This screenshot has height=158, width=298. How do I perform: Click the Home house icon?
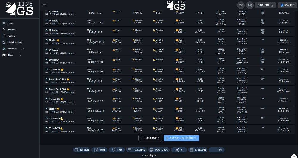tap(4, 23)
